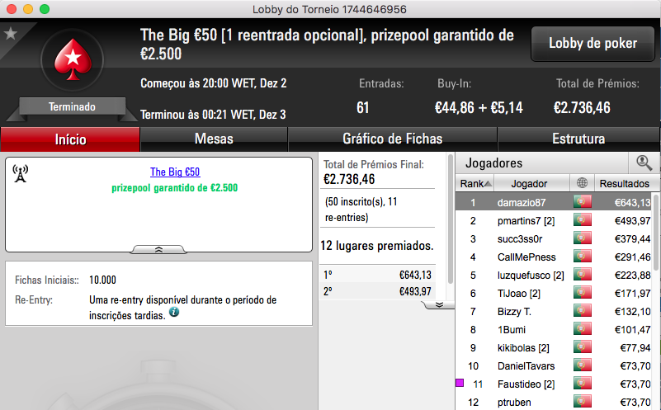Click CallMePness's Portugal flag
The width and height of the screenshot is (661, 410).
click(x=582, y=257)
